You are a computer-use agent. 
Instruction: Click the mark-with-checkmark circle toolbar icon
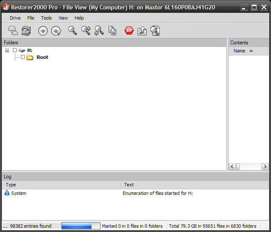coord(56,31)
